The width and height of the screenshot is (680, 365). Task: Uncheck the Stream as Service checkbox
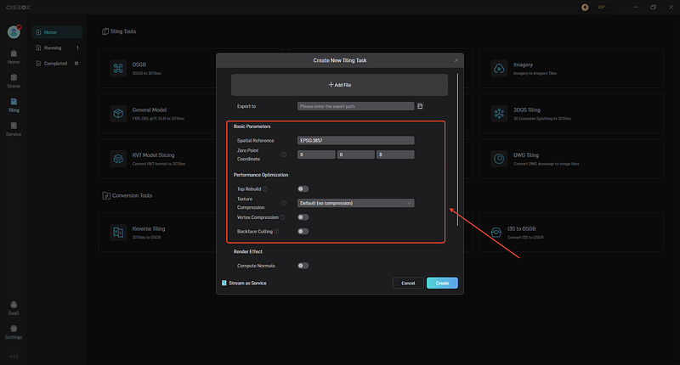[224, 283]
